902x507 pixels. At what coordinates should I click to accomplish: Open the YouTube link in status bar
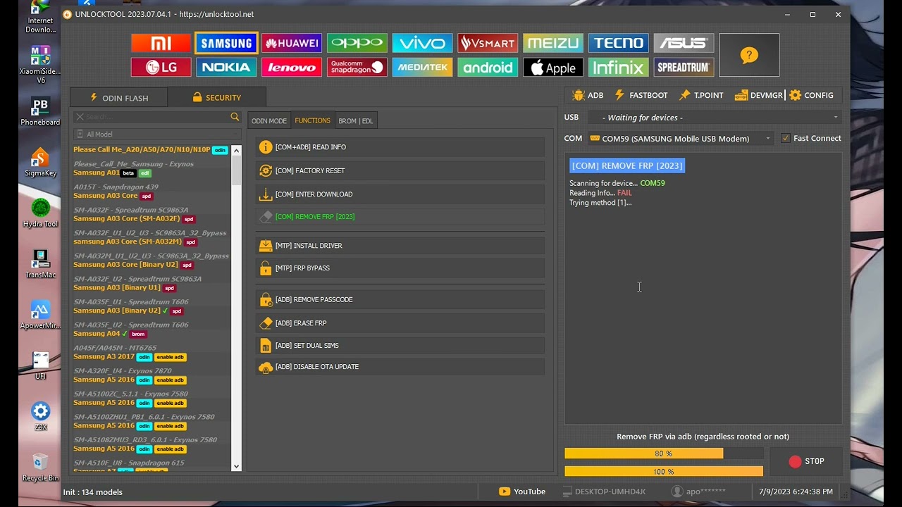tap(522, 492)
